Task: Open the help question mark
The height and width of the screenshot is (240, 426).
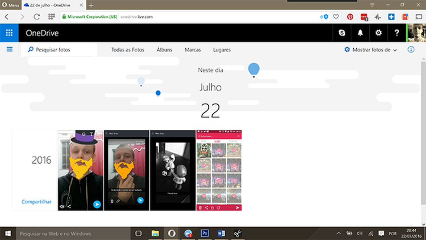Action: tap(397, 33)
